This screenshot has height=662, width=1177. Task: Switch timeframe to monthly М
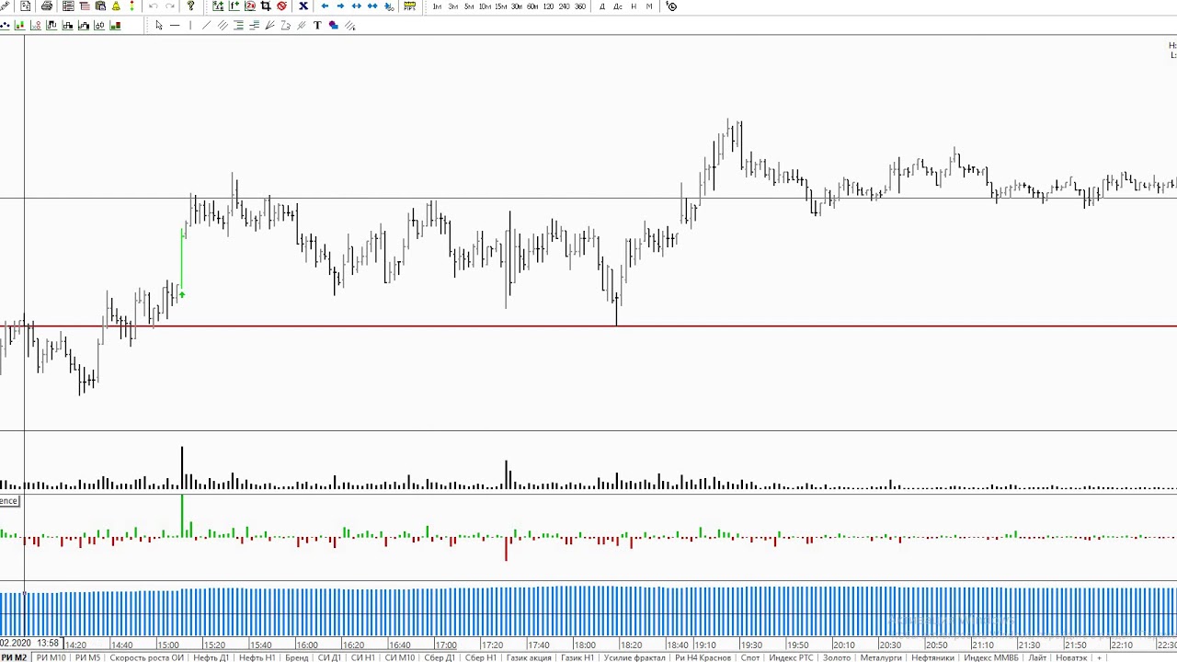point(649,6)
